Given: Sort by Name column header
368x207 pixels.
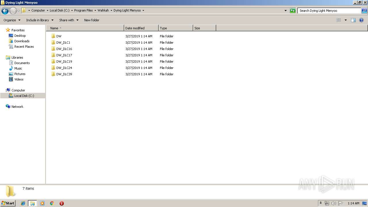Looking at the screenshot, I should [85, 28].
